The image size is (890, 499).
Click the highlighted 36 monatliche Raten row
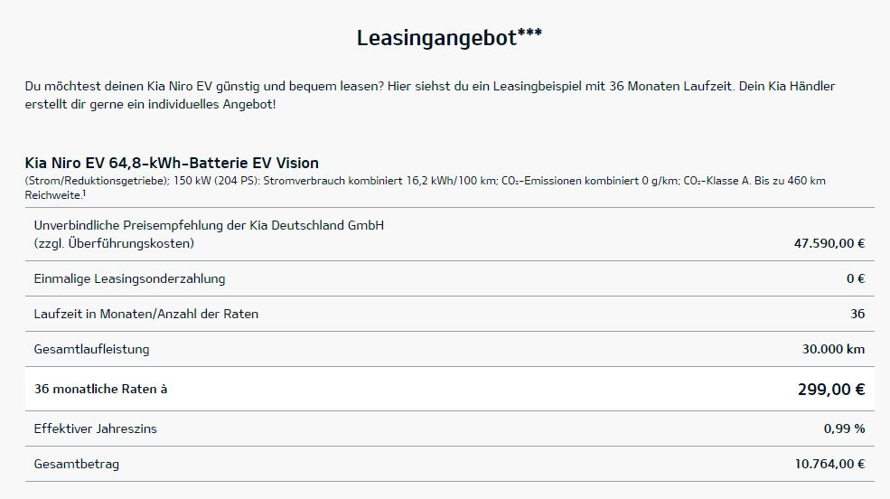pyautogui.click(x=450, y=389)
